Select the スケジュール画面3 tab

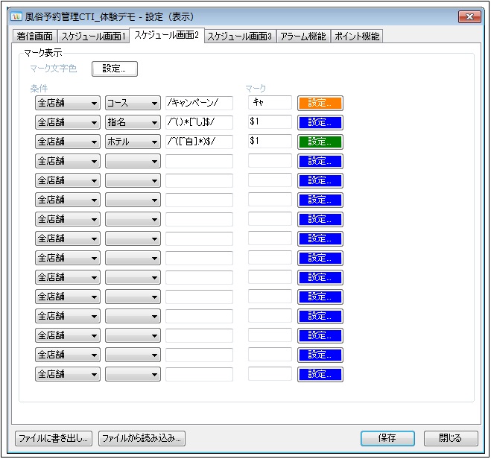point(239,36)
